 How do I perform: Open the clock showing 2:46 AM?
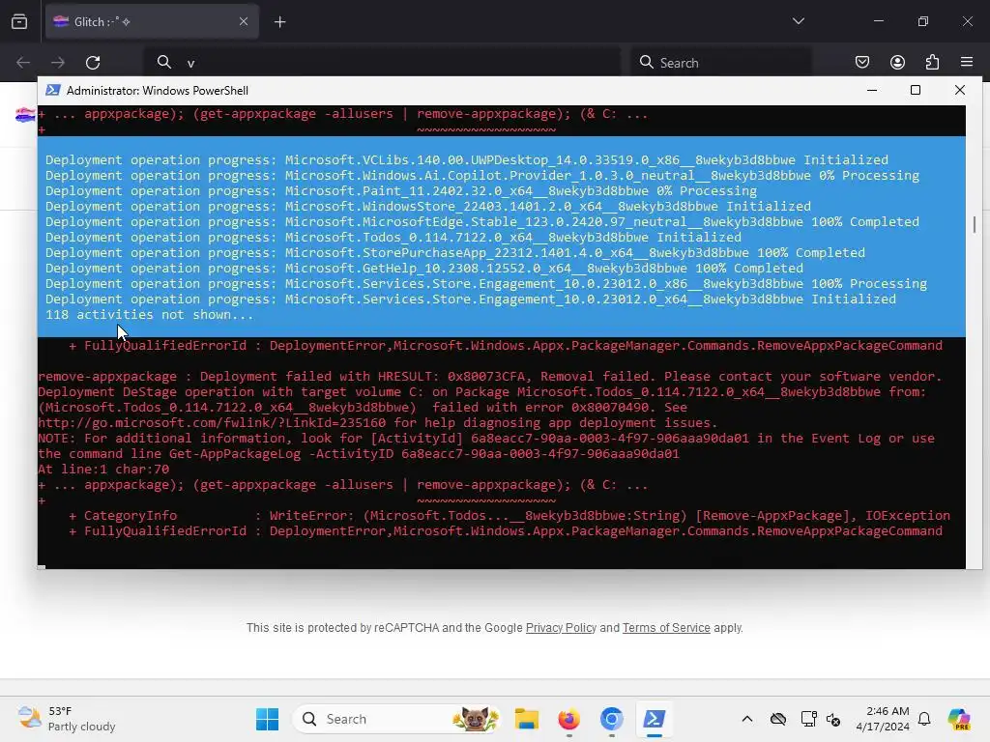[882, 719]
